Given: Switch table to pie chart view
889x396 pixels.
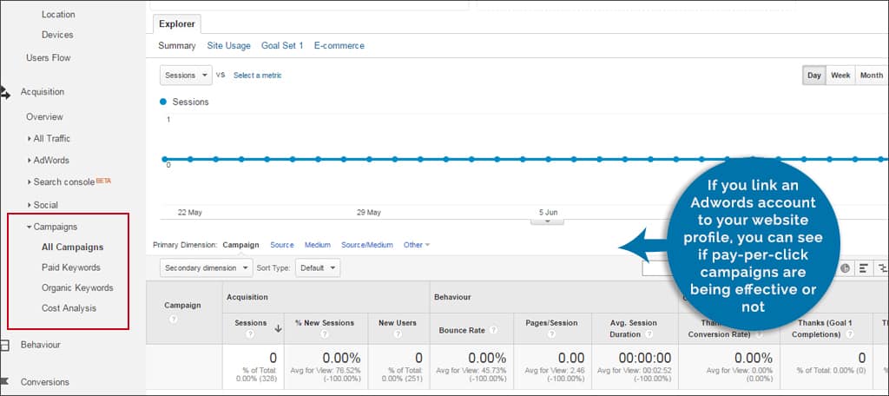Looking at the screenshot, I should 846,268.
